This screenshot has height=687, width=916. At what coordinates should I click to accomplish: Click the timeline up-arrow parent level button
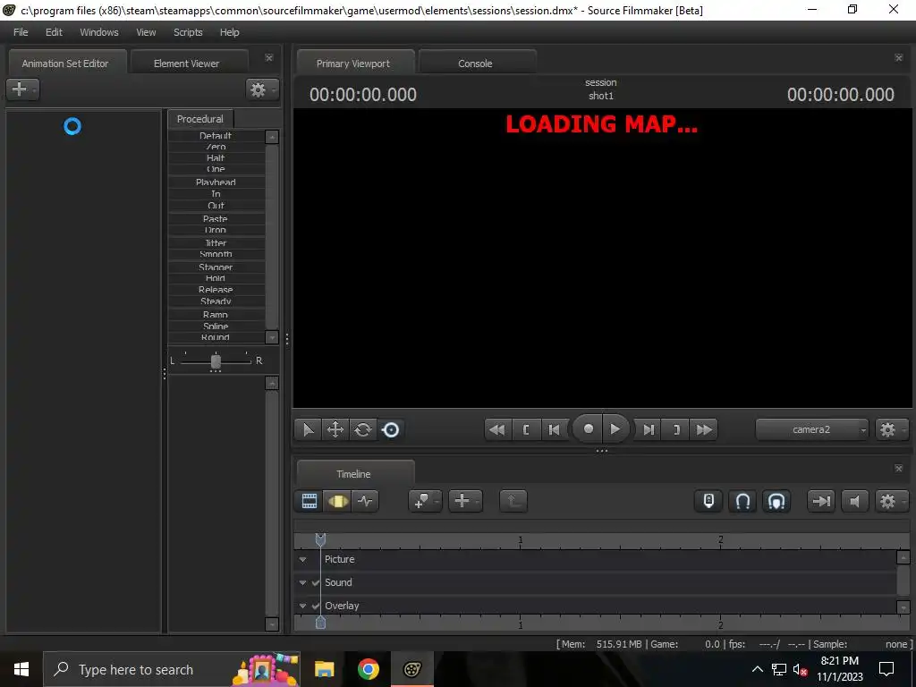click(513, 501)
